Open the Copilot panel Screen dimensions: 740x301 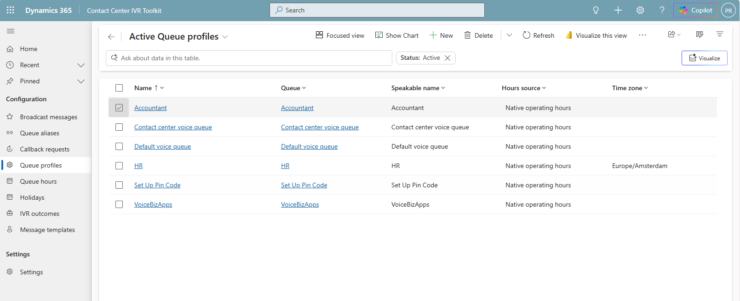point(695,10)
